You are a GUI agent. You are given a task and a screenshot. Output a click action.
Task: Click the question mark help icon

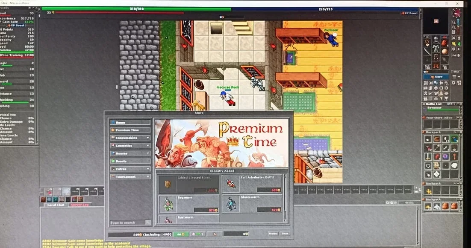(441, 98)
